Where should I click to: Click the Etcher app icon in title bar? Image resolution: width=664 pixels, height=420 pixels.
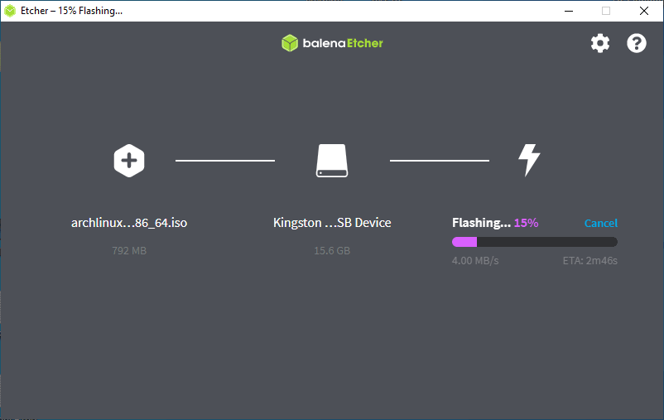coord(10,11)
